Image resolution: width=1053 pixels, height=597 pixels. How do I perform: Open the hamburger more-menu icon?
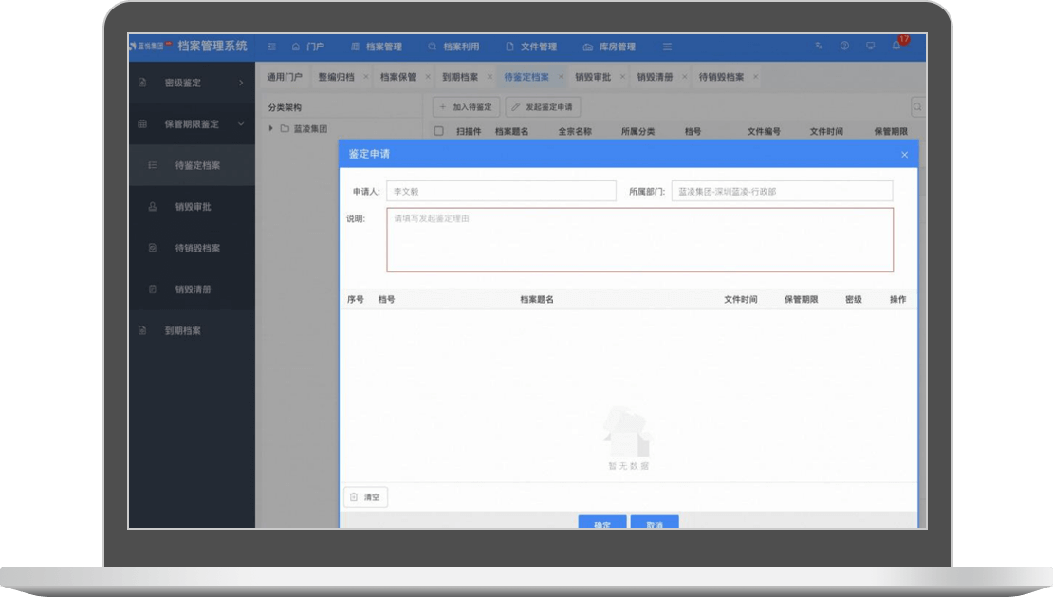[667, 47]
